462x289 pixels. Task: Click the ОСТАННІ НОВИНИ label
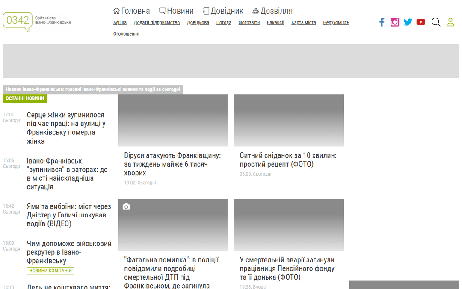pyautogui.click(x=25, y=98)
